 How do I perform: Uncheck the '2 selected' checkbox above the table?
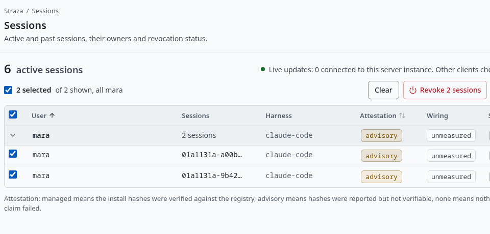(8, 90)
